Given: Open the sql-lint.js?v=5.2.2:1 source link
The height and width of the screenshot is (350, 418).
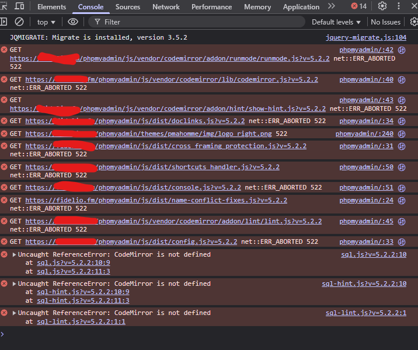Looking at the screenshot, I should click(x=366, y=313).
